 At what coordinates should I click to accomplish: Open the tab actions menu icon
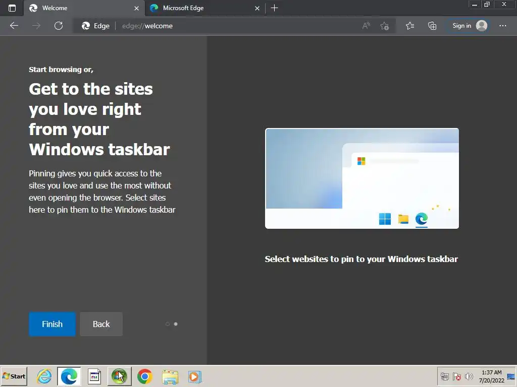pyautogui.click(x=12, y=8)
